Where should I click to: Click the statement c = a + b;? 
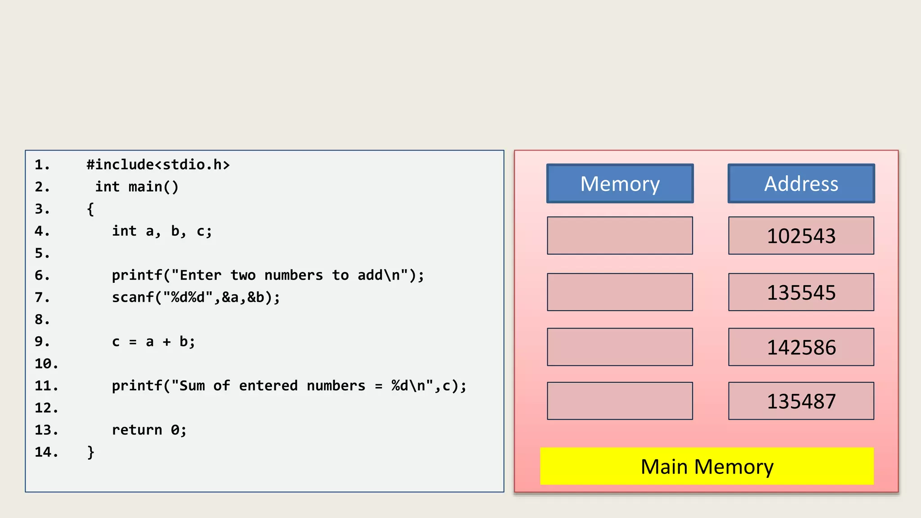click(153, 342)
